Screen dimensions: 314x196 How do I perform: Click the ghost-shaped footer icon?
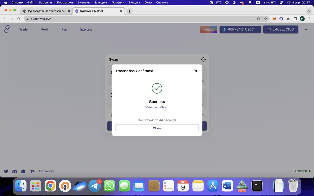[23, 171]
